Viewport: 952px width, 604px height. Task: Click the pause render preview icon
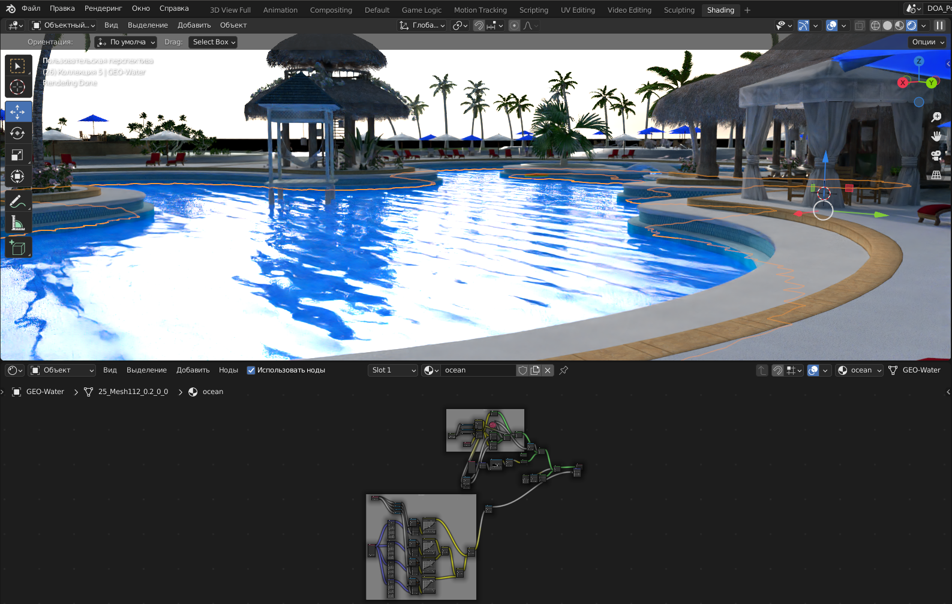click(940, 26)
